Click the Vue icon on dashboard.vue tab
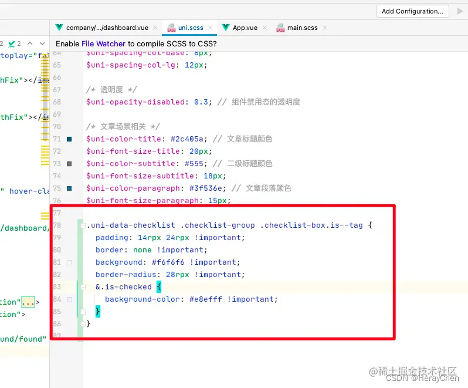The image size is (468, 388). coord(59,28)
